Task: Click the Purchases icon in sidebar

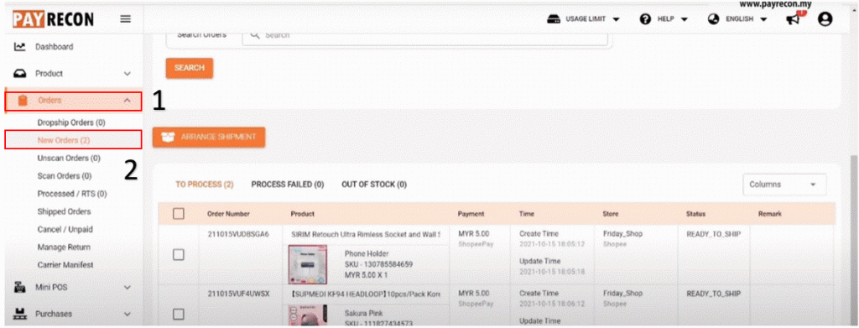Action: (x=20, y=314)
